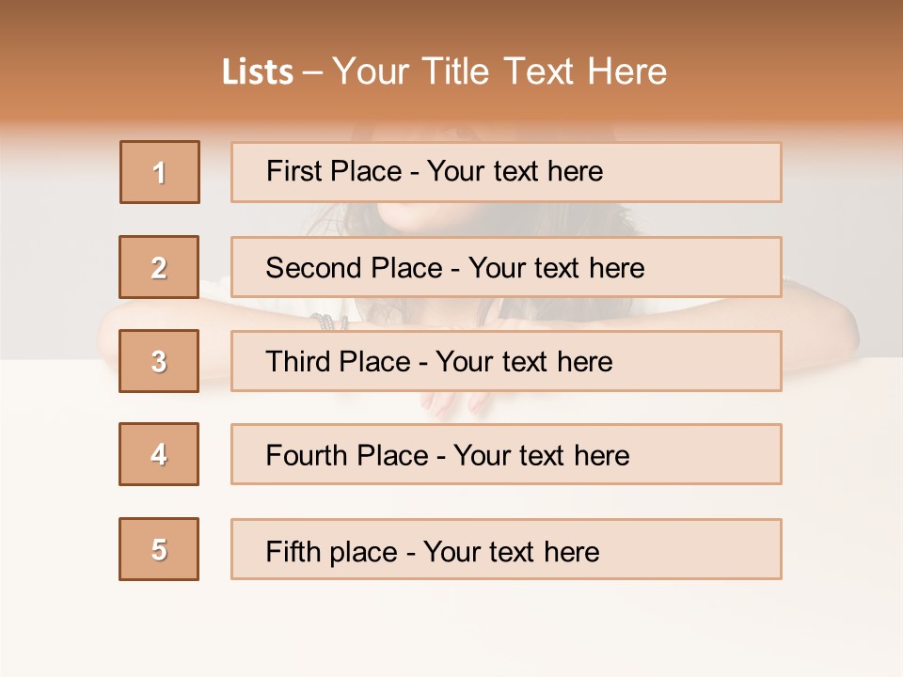This screenshot has height=677, width=903.
Task: Click the 'Second Place - Your text here' box
Action: tap(506, 267)
